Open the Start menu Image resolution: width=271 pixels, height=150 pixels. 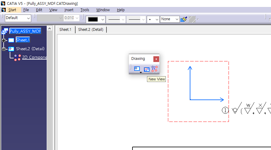pos(12,10)
